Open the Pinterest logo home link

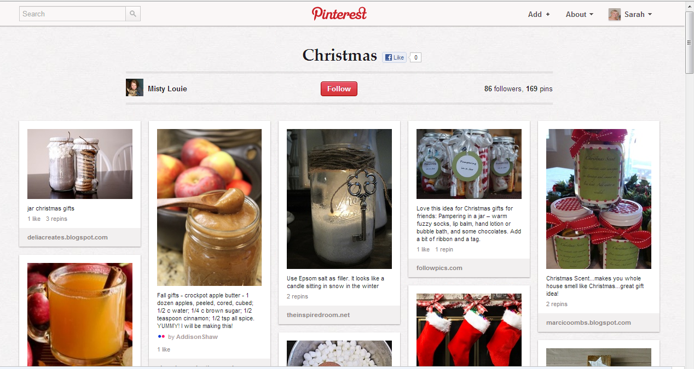coord(339,14)
